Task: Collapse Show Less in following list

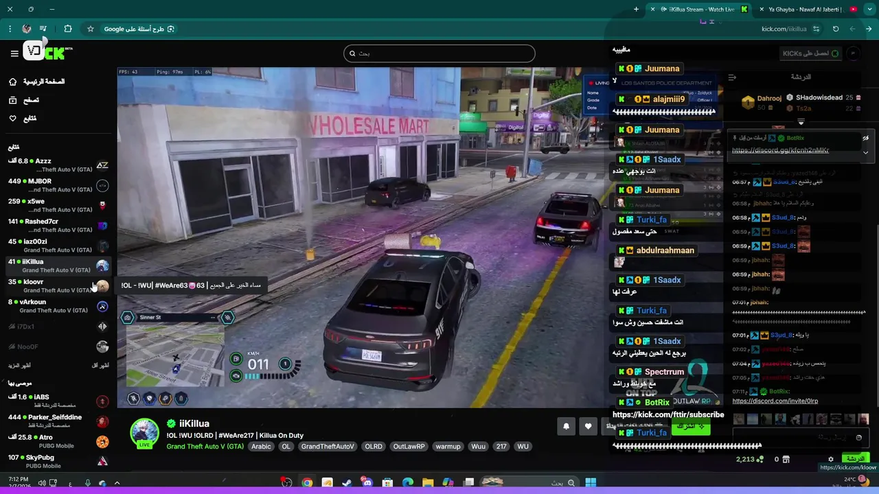Action: [x=100, y=366]
